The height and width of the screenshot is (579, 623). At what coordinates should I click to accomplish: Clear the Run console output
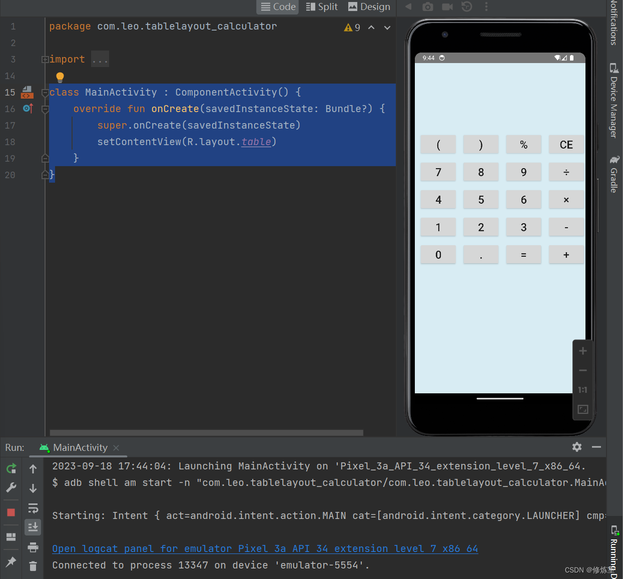pyautogui.click(x=33, y=566)
